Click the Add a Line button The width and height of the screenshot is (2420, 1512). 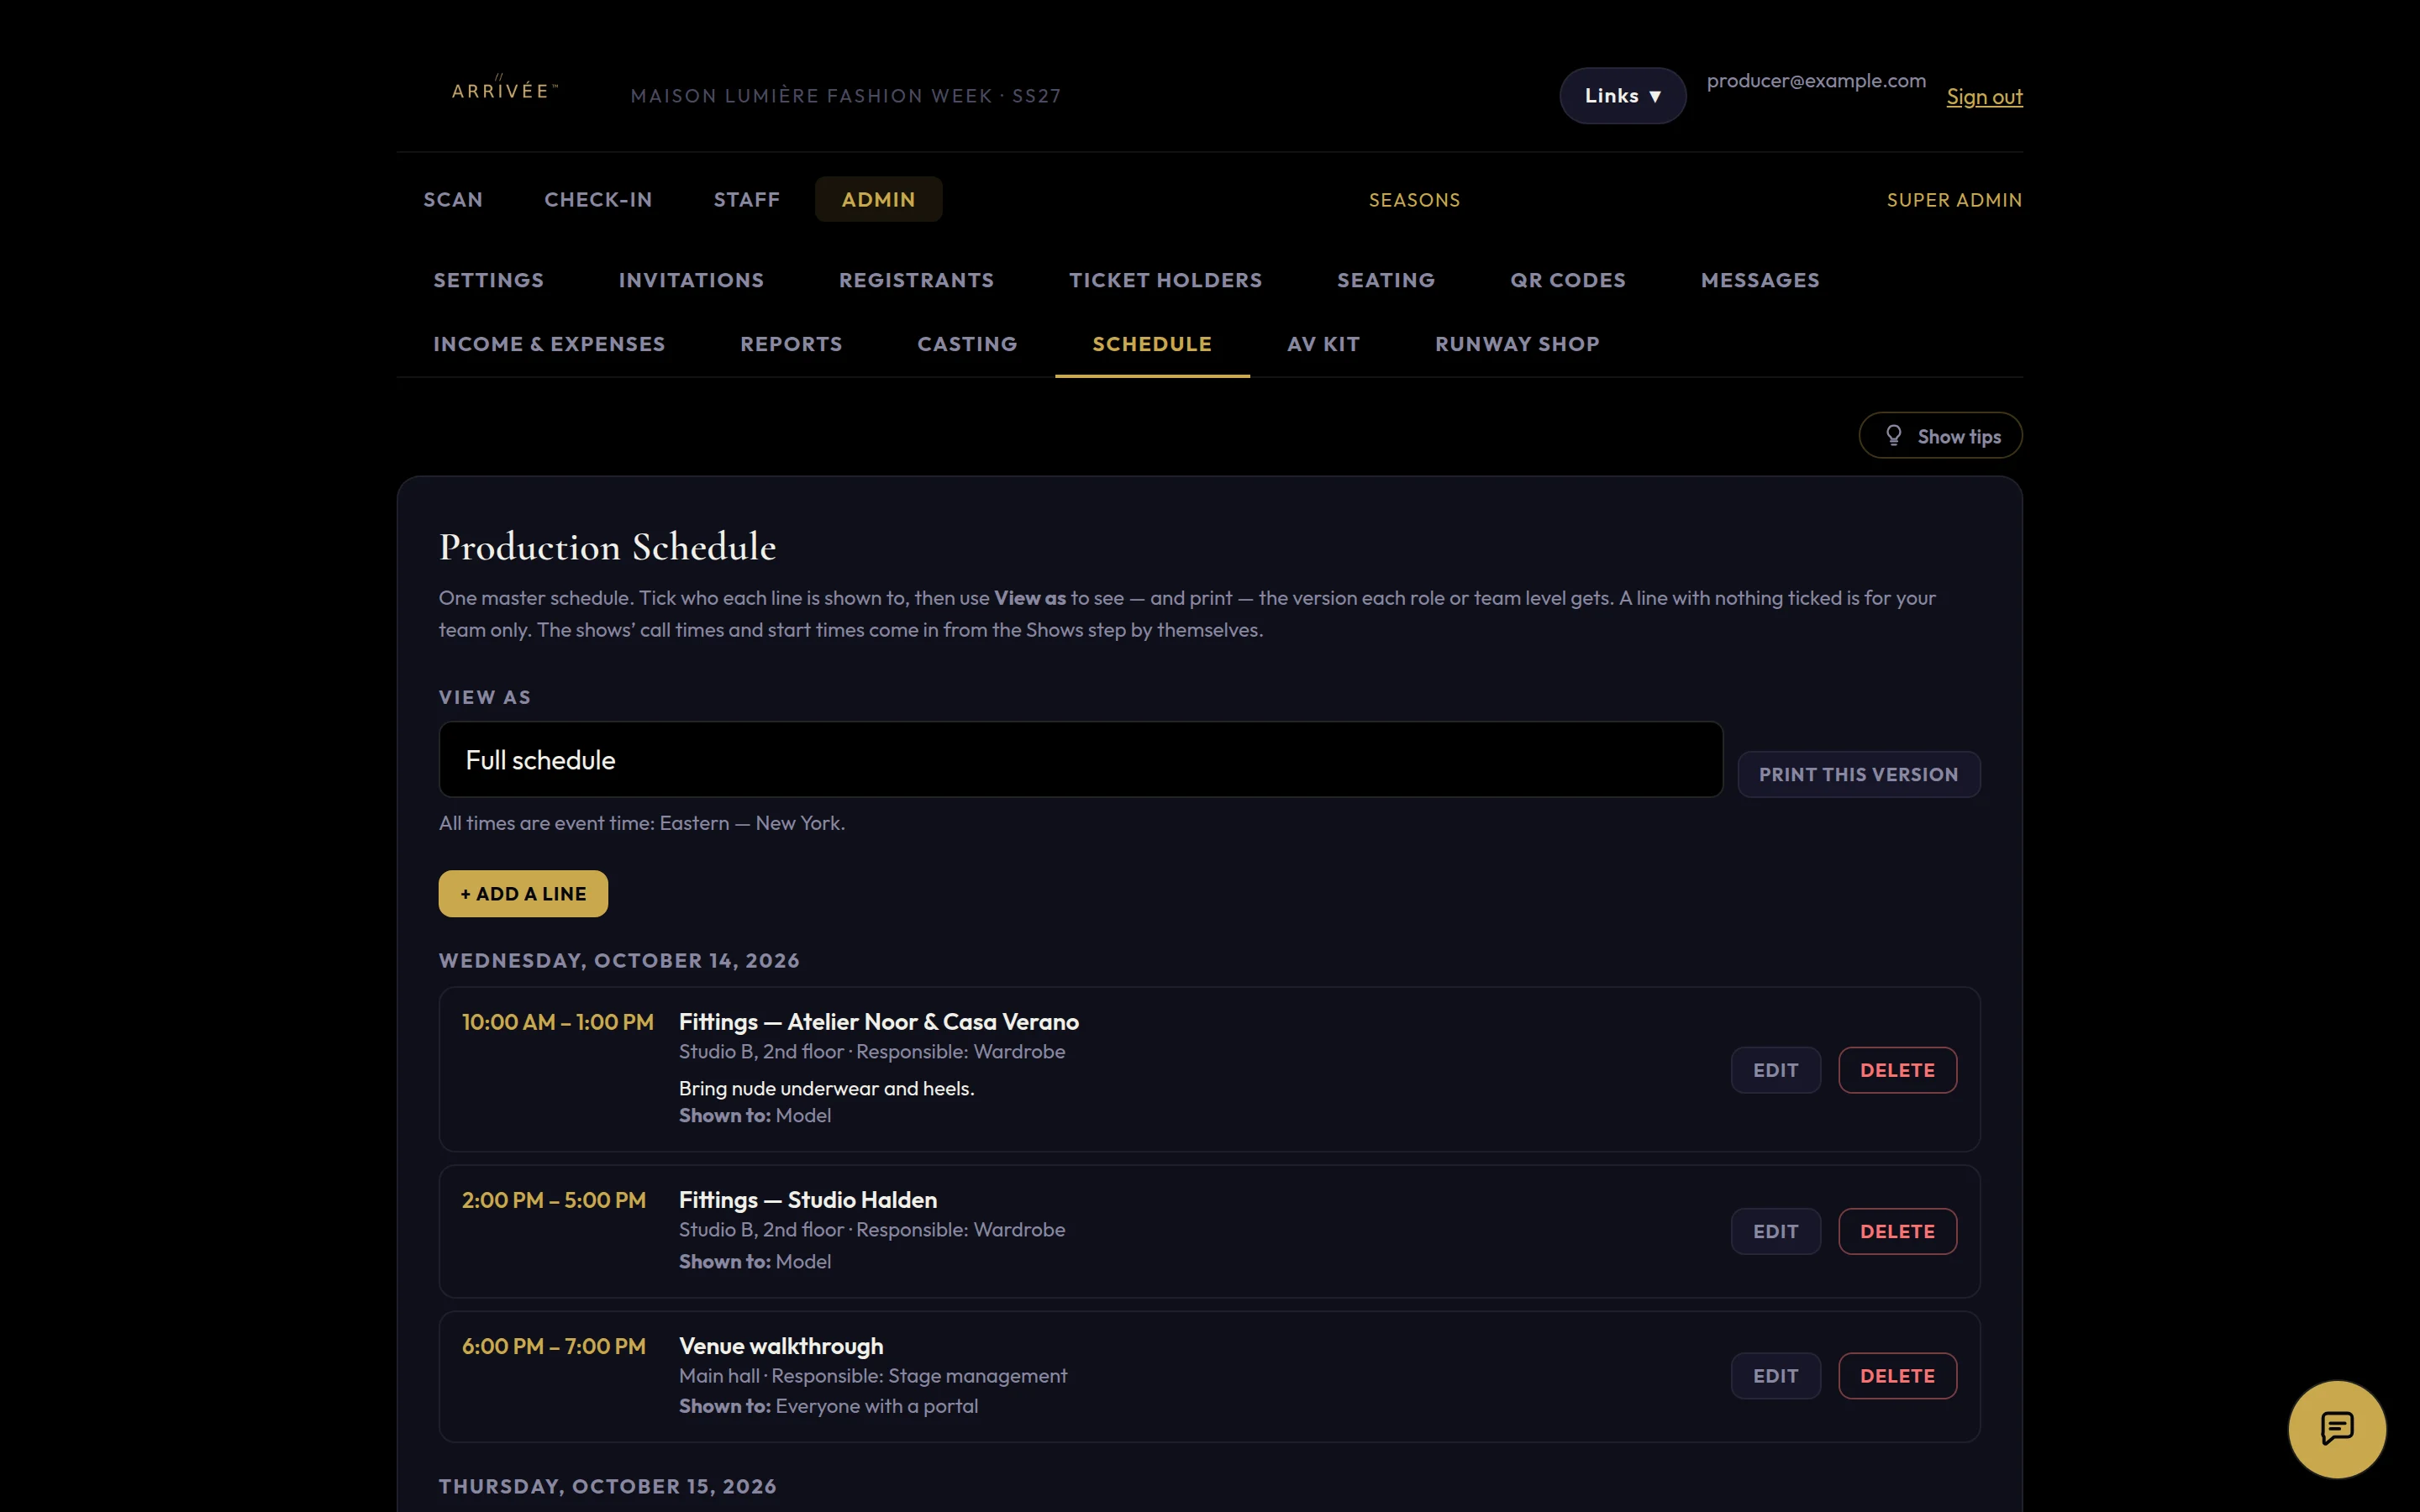click(x=523, y=893)
